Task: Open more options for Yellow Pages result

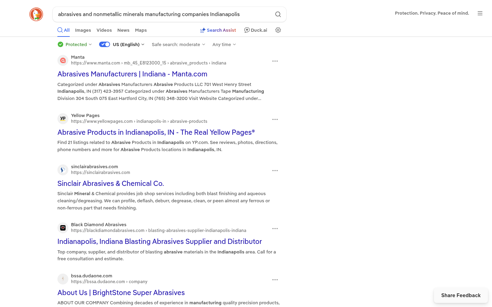Action: pyautogui.click(x=275, y=119)
